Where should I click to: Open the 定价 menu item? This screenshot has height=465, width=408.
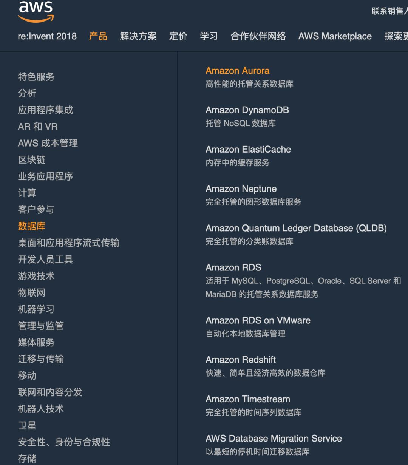[178, 36]
